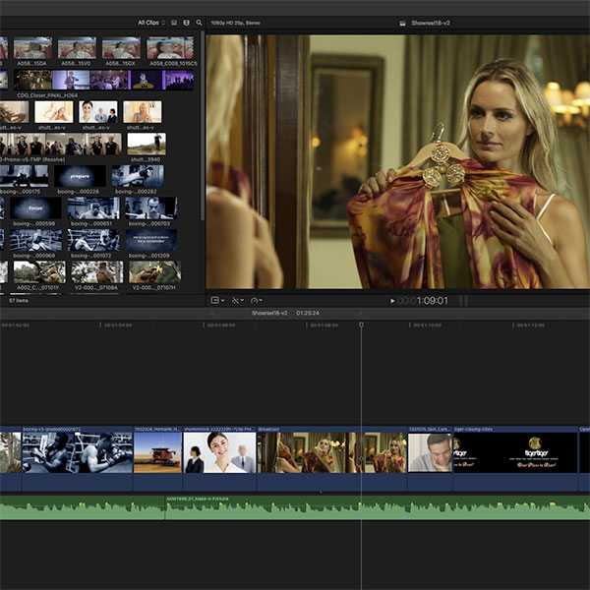
Task: Select browser clip boxing-...001072
Action: coord(93,240)
